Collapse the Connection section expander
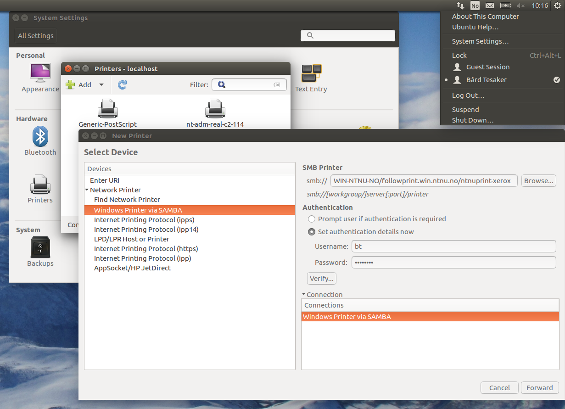The image size is (565, 409). (x=303, y=295)
